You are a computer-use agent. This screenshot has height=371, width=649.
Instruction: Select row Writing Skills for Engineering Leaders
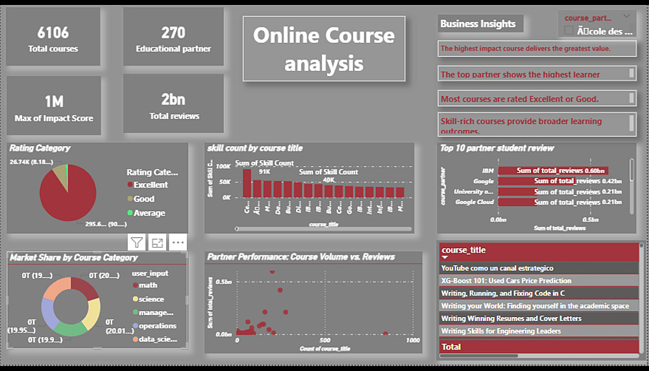tap(539, 331)
